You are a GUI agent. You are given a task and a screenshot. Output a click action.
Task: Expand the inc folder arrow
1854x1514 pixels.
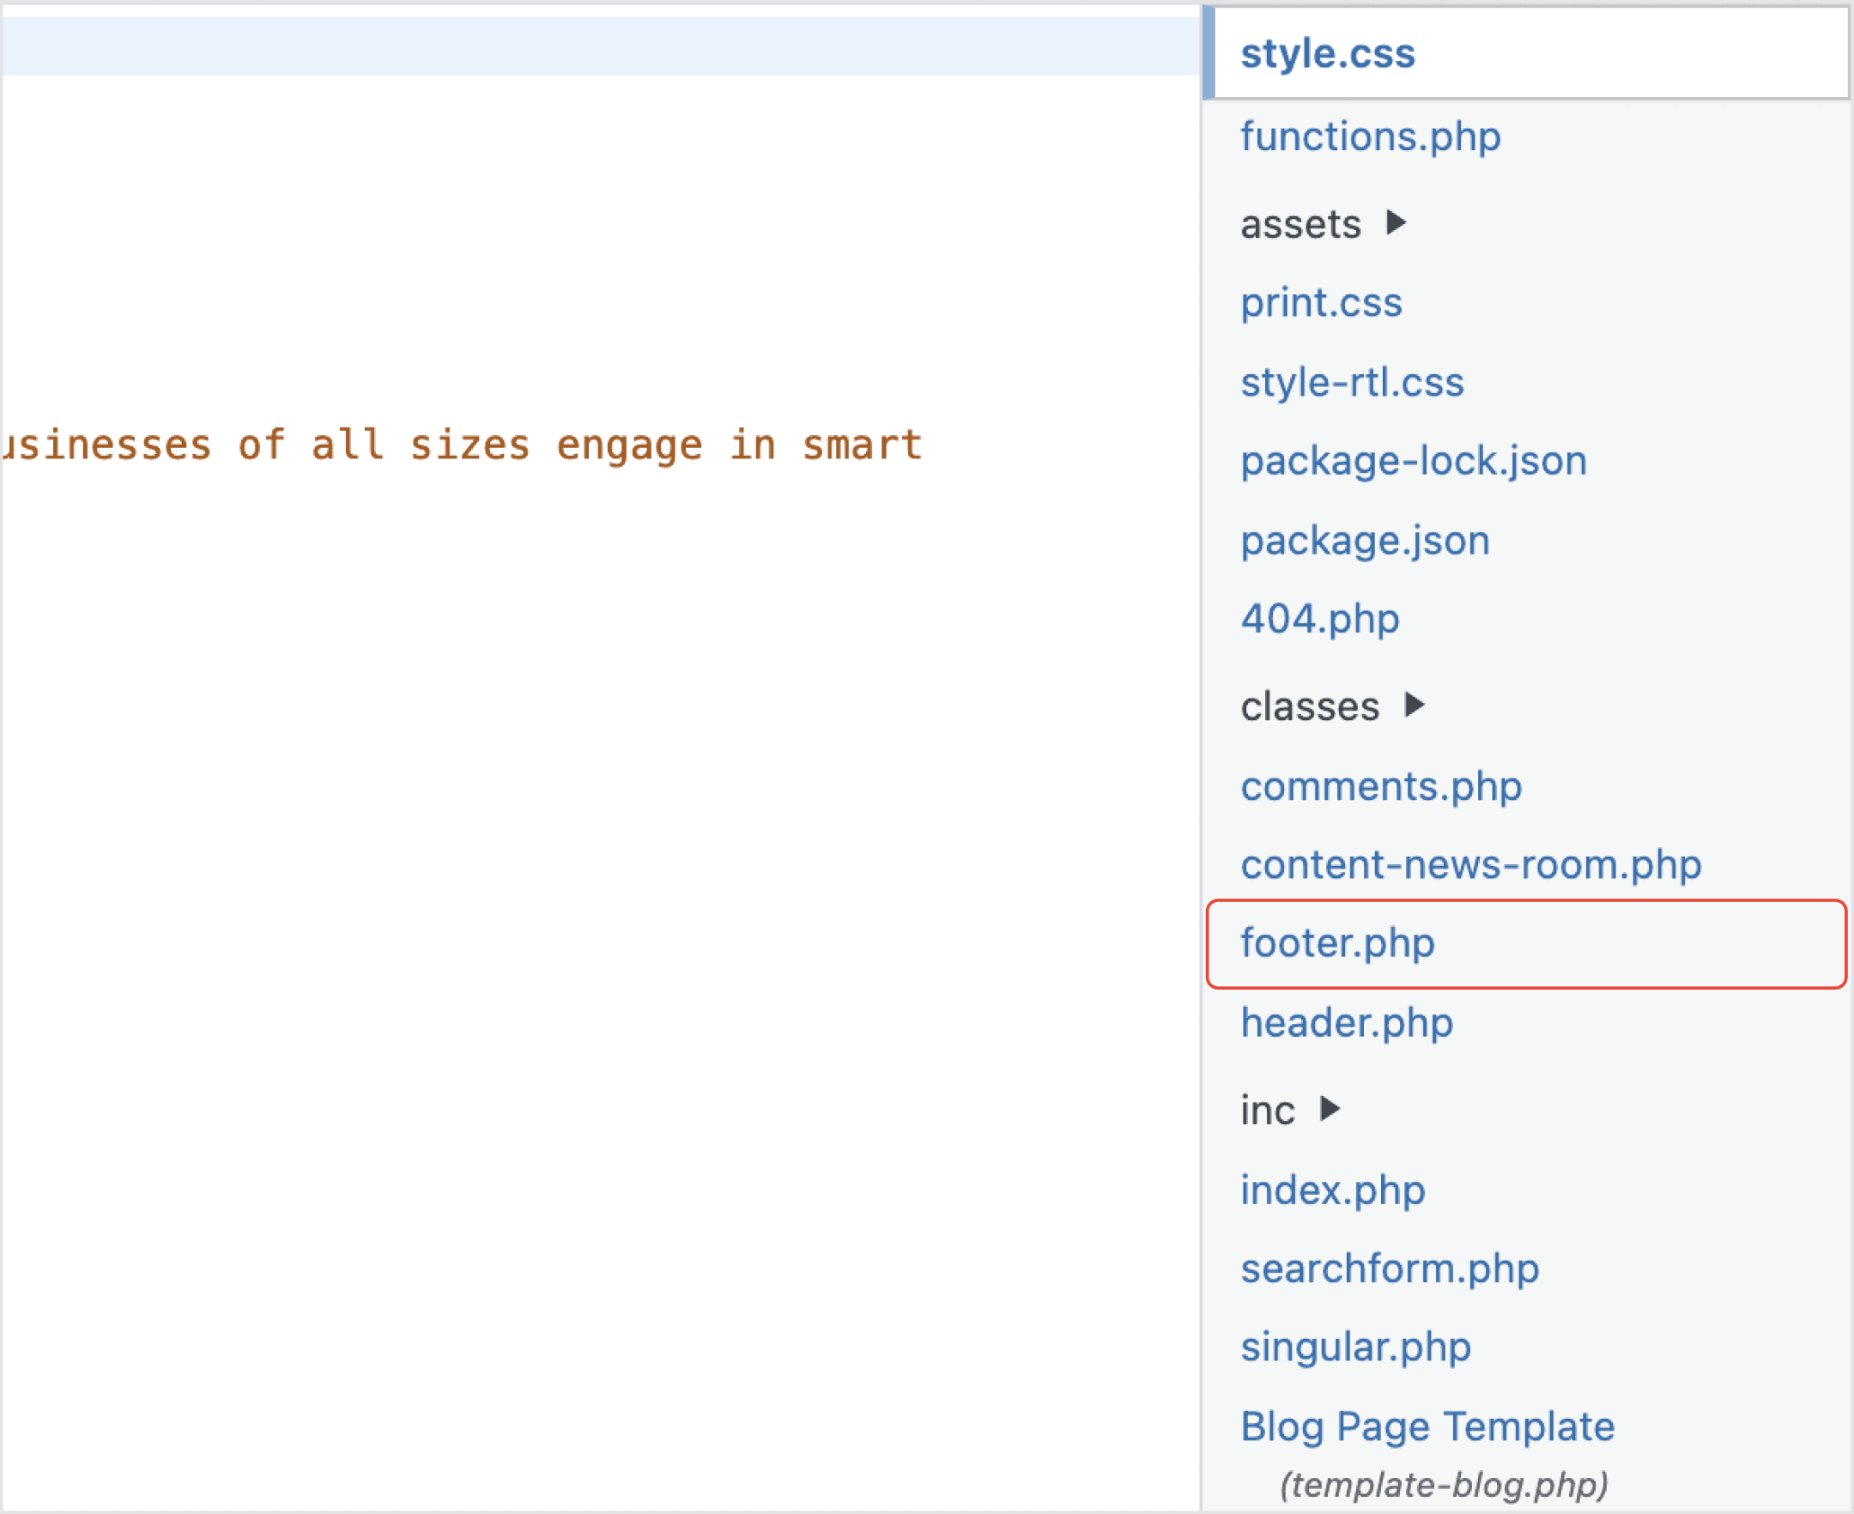tap(1329, 1110)
